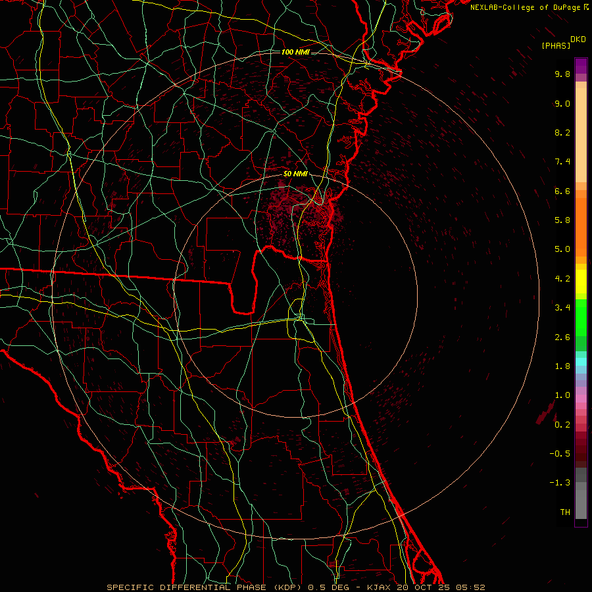Select the 0.2 legend value
The width and height of the screenshot is (592, 592).
(x=562, y=425)
